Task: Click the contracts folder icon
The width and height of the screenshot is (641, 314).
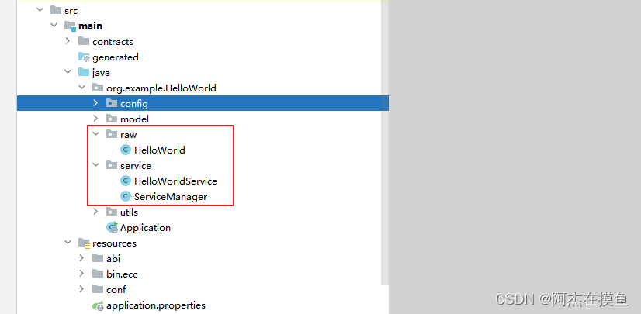Action: pos(84,41)
